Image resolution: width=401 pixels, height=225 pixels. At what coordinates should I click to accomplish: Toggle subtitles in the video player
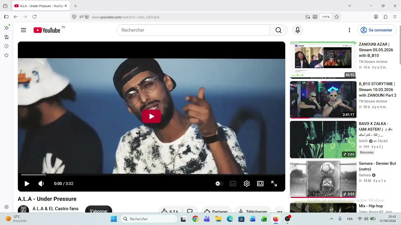click(233, 184)
